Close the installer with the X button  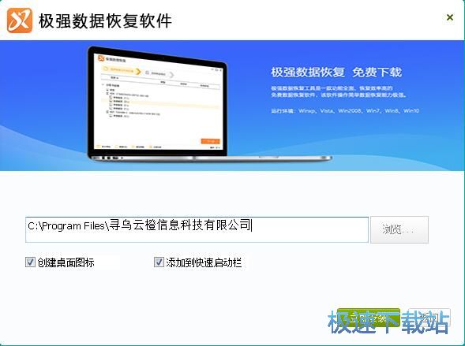point(449,17)
